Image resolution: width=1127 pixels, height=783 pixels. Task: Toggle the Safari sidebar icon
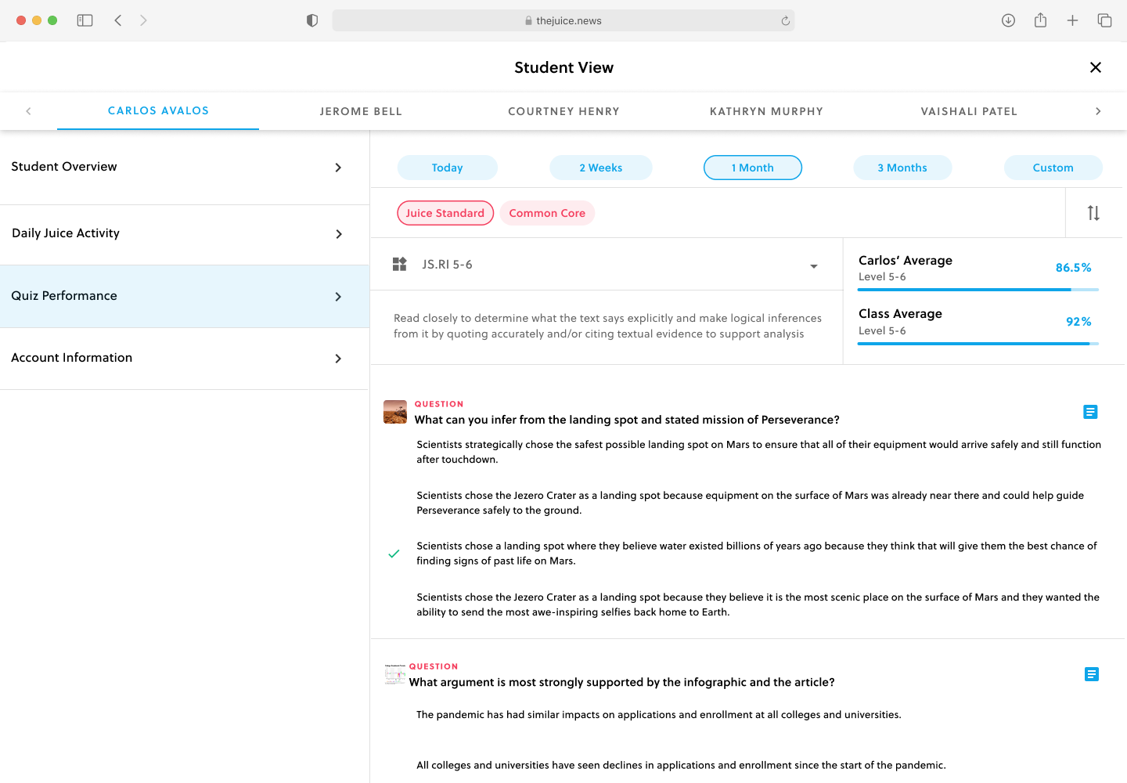[85, 20]
